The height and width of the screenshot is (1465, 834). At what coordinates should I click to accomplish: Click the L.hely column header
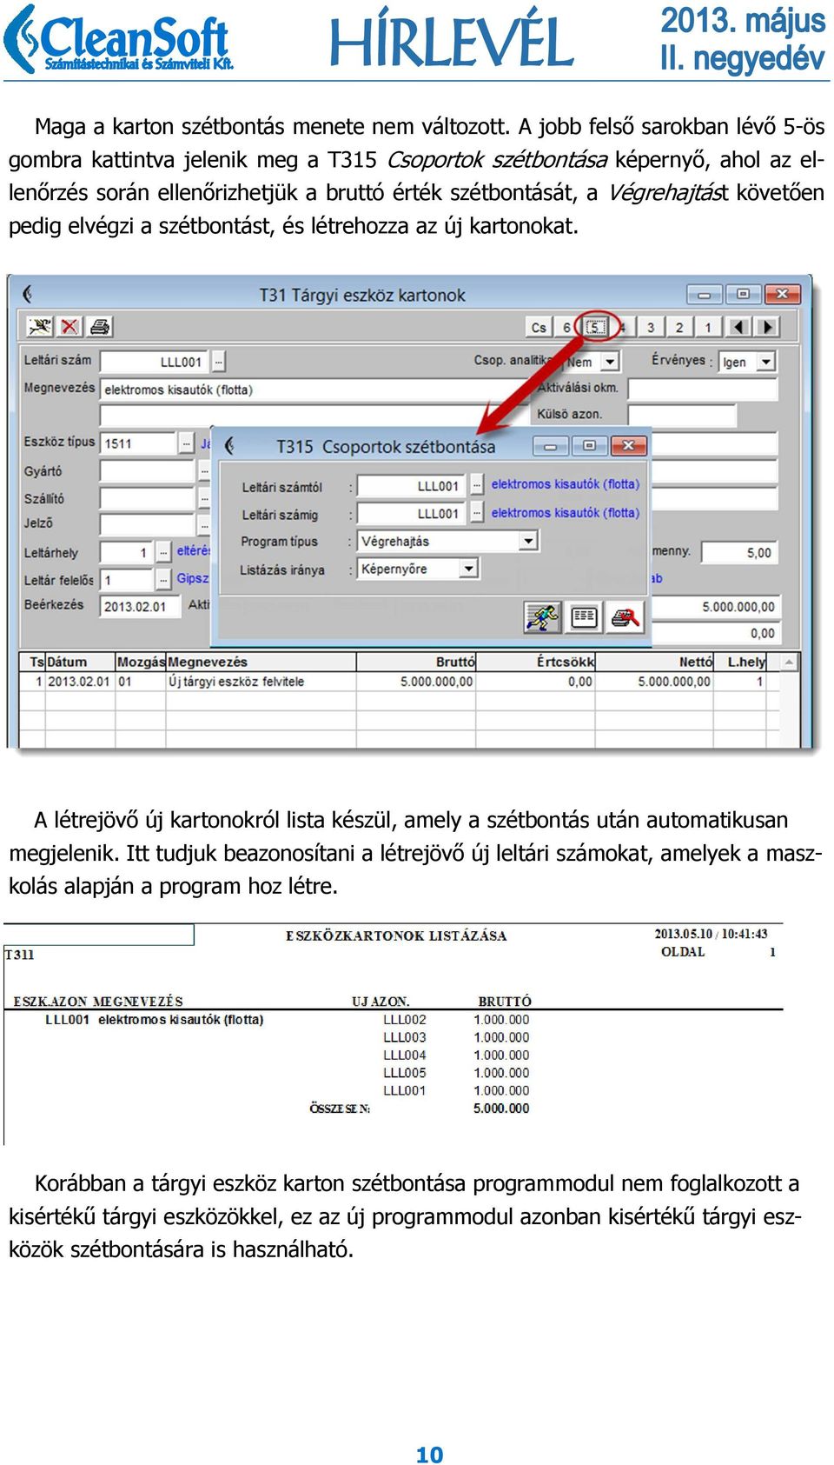746,662
